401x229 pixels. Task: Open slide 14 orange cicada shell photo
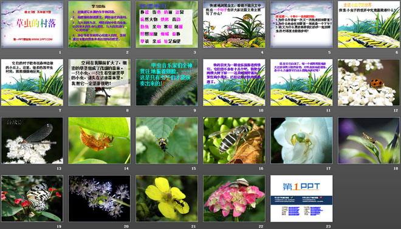[x=99, y=141]
